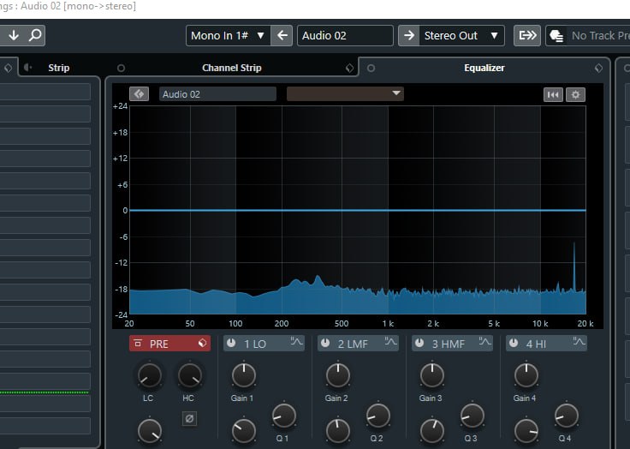Click the track preset icon
630x449 pixels.
(x=556, y=35)
